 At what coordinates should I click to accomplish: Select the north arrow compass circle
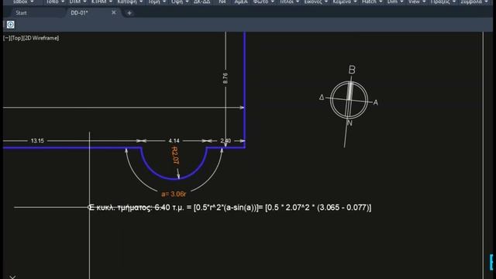click(x=349, y=100)
